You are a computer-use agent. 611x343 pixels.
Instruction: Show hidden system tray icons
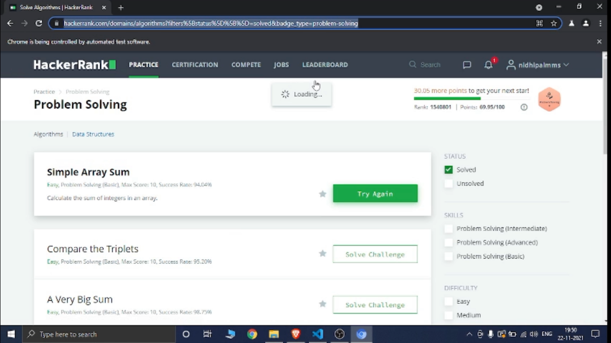tap(469, 334)
